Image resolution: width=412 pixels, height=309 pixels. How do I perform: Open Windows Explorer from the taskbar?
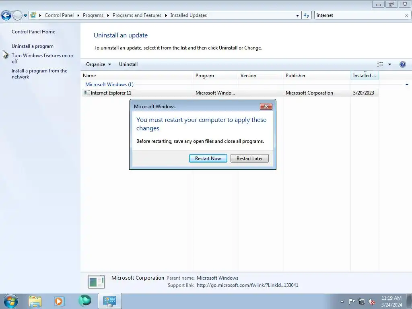pos(35,301)
